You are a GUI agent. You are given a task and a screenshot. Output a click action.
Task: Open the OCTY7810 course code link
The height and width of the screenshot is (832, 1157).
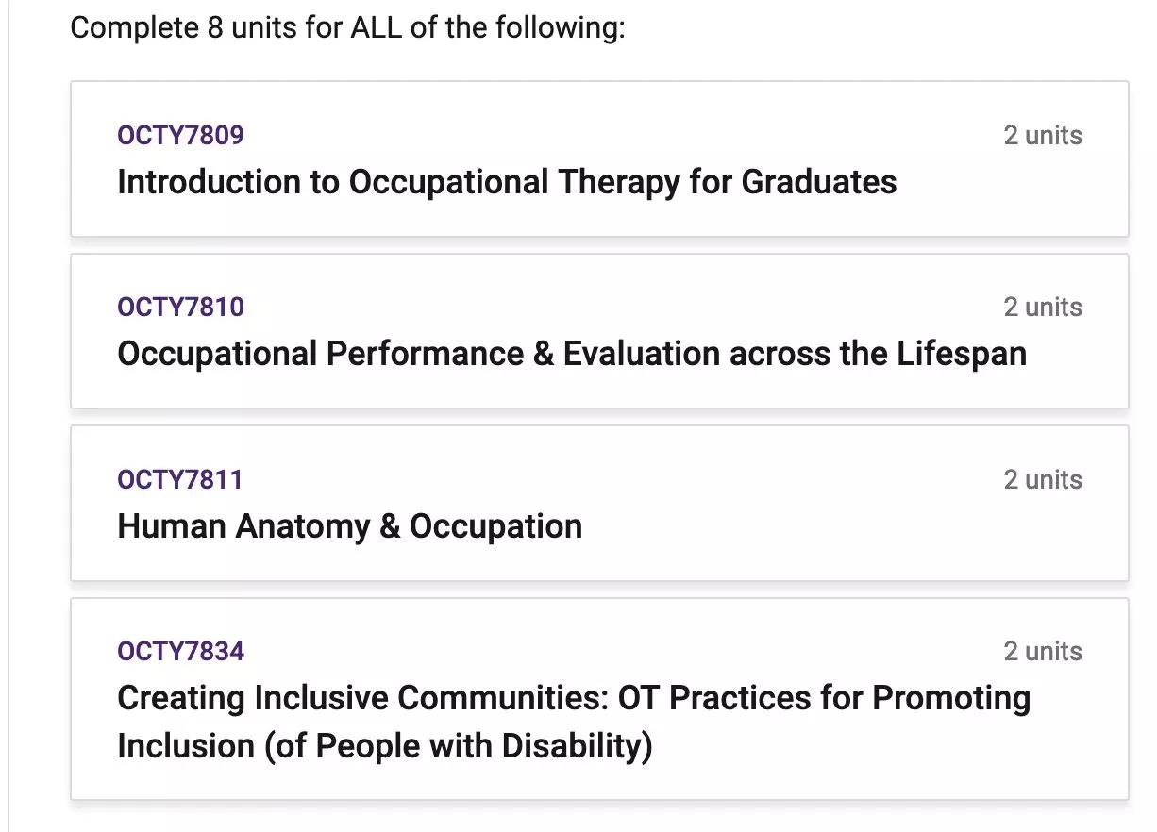(180, 307)
